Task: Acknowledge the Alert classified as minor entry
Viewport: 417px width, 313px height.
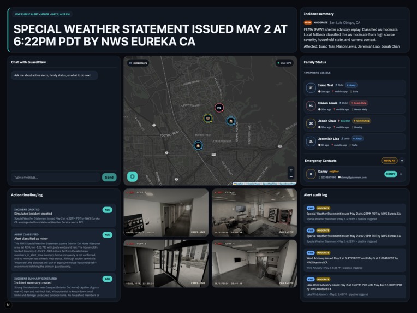Action: point(107,235)
